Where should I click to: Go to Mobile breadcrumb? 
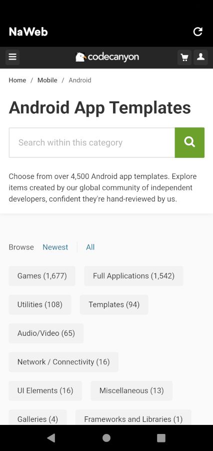47,80
